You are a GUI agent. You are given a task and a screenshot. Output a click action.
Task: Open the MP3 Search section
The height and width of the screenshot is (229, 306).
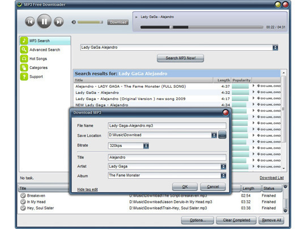tap(45, 41)
